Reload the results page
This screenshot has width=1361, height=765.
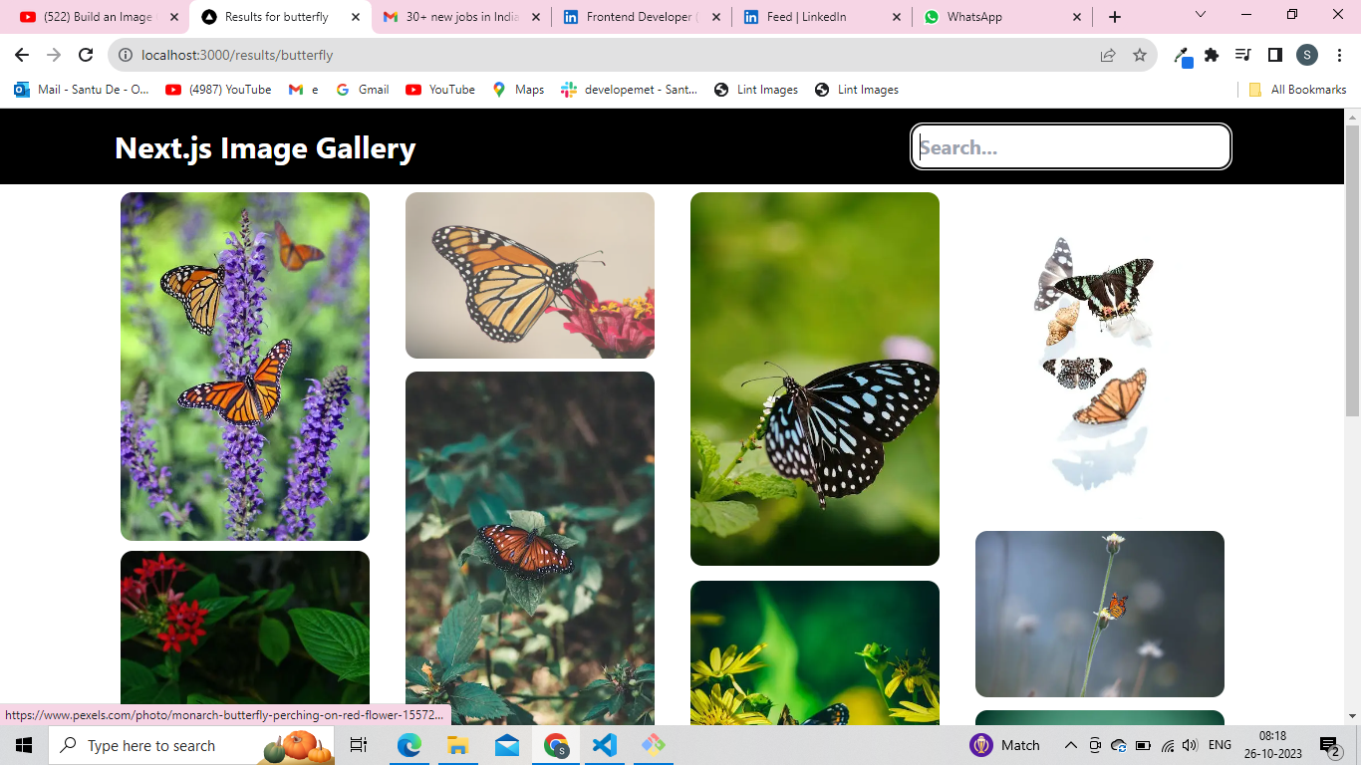(85, 55)
